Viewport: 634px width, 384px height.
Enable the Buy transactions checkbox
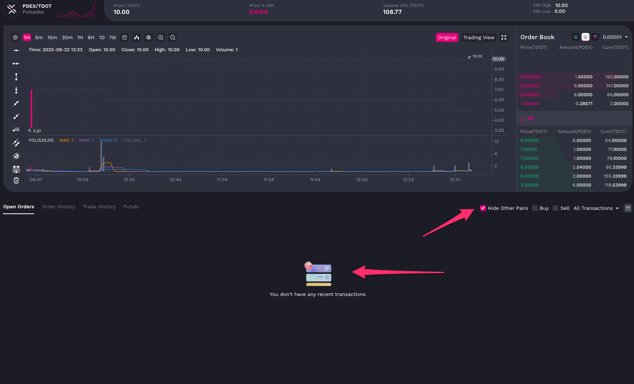point(534,208)
